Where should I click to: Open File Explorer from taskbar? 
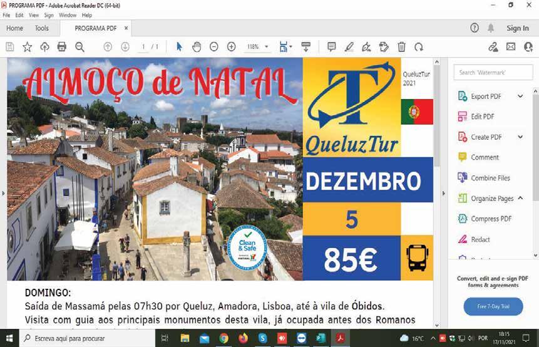(x=185, y=338)
